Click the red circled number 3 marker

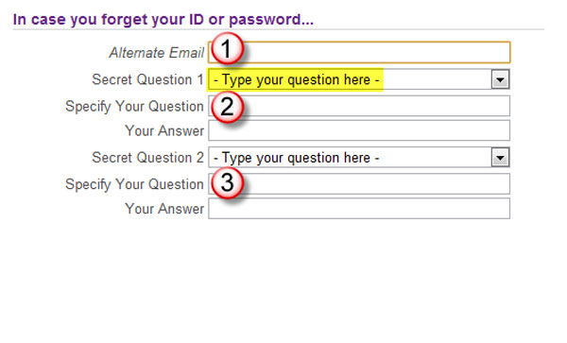coord(227,182)
